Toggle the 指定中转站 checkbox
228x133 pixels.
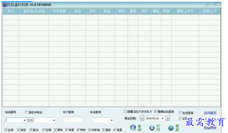tap(27, 112)
